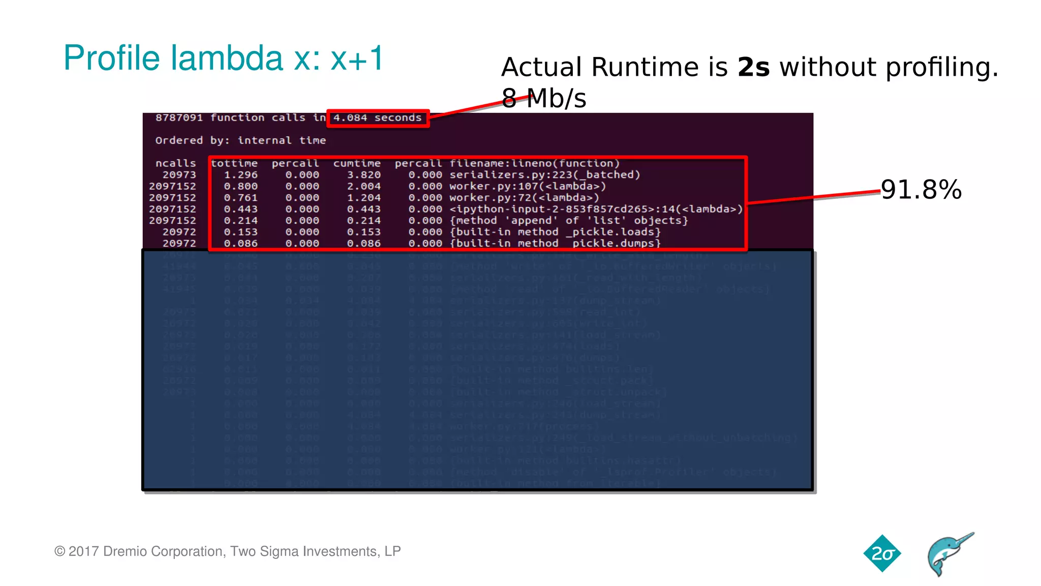
Task: Click the 'ncalls' column header
Action: pos(175,163)
